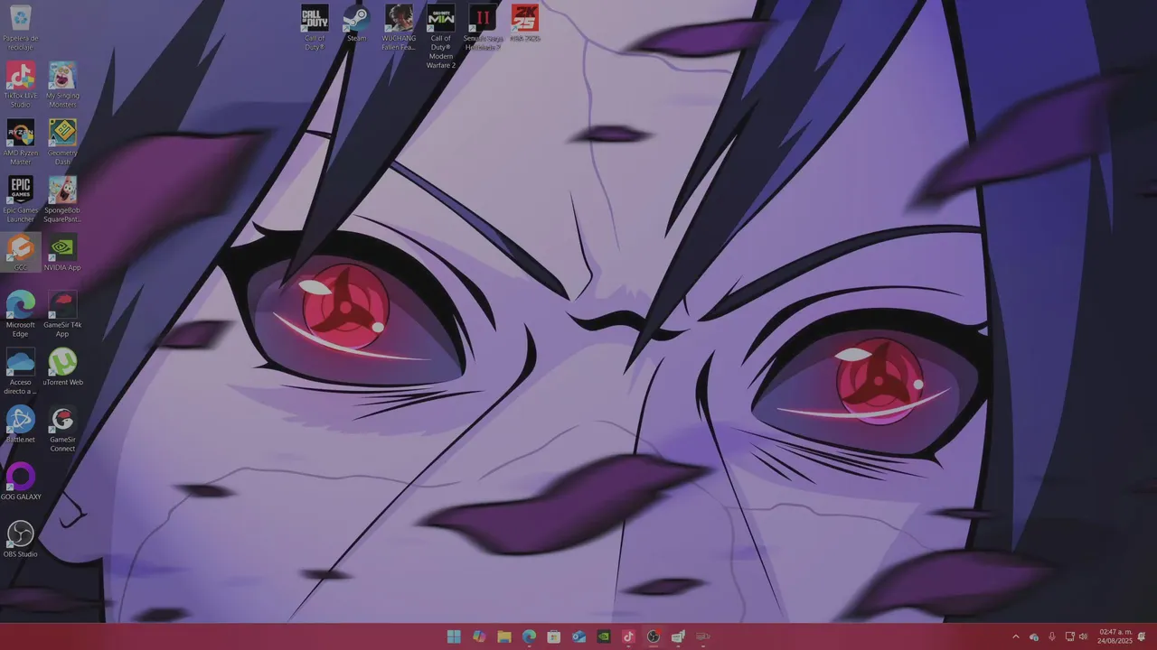Switch to TikTok LIVE Studio in taskbar
This screenshot has height=650, width=1157.
628,636
